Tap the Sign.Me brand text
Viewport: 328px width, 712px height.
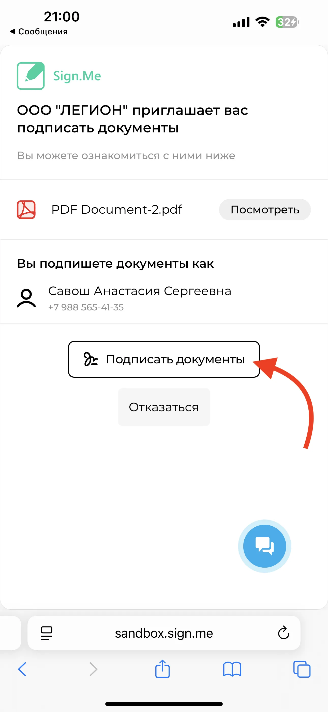[77, 76]
